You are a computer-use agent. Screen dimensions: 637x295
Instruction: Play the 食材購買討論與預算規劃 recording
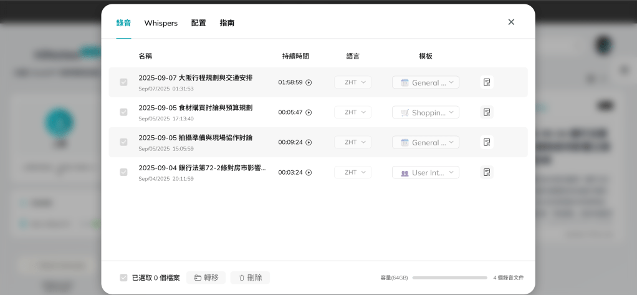click(x=309, y=112)
